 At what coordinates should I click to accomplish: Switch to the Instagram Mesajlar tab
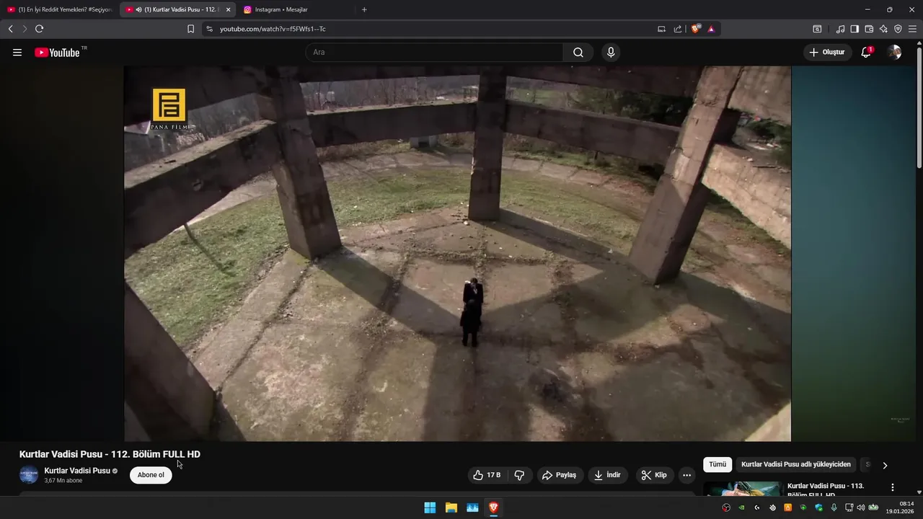[x=296, y=9]
